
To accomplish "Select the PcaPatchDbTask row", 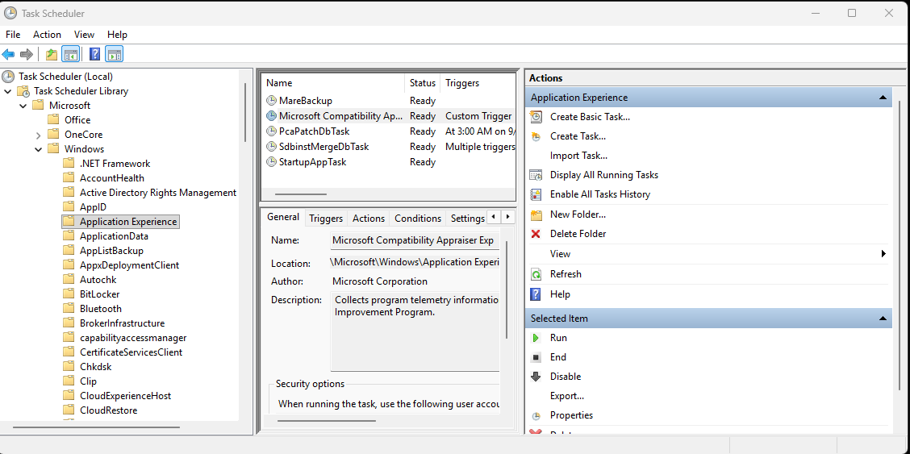I will (x=389, y=131).
